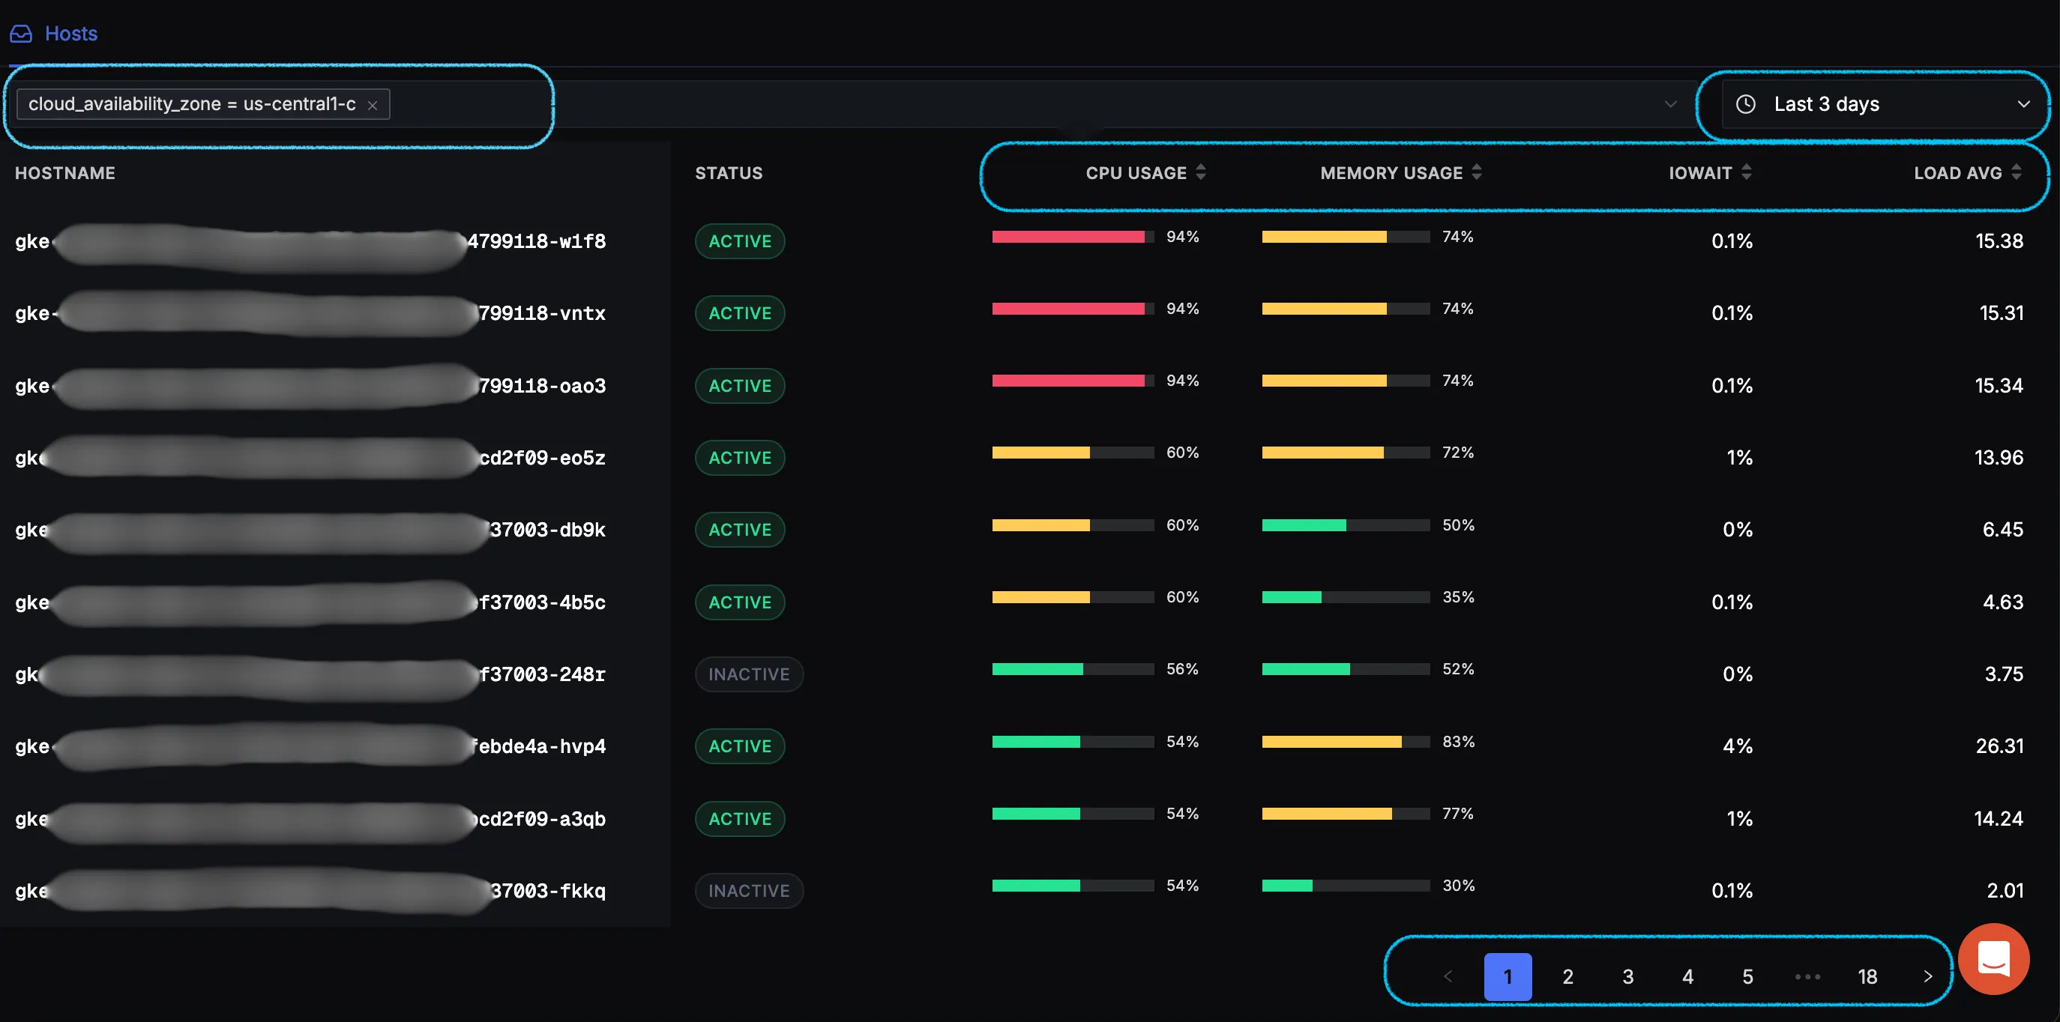Open host ending in f37003-4b5c
2060x1022 pixels.
310,602
